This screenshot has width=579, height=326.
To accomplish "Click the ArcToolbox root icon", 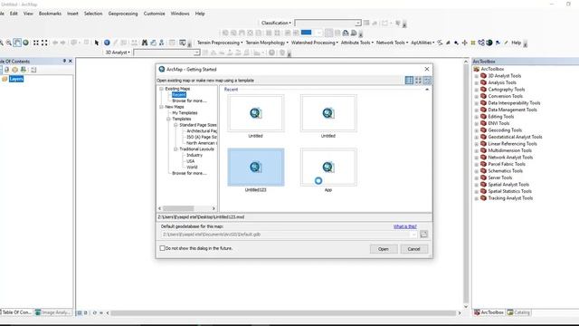I will pyautogui.click(x=477, y=69).
